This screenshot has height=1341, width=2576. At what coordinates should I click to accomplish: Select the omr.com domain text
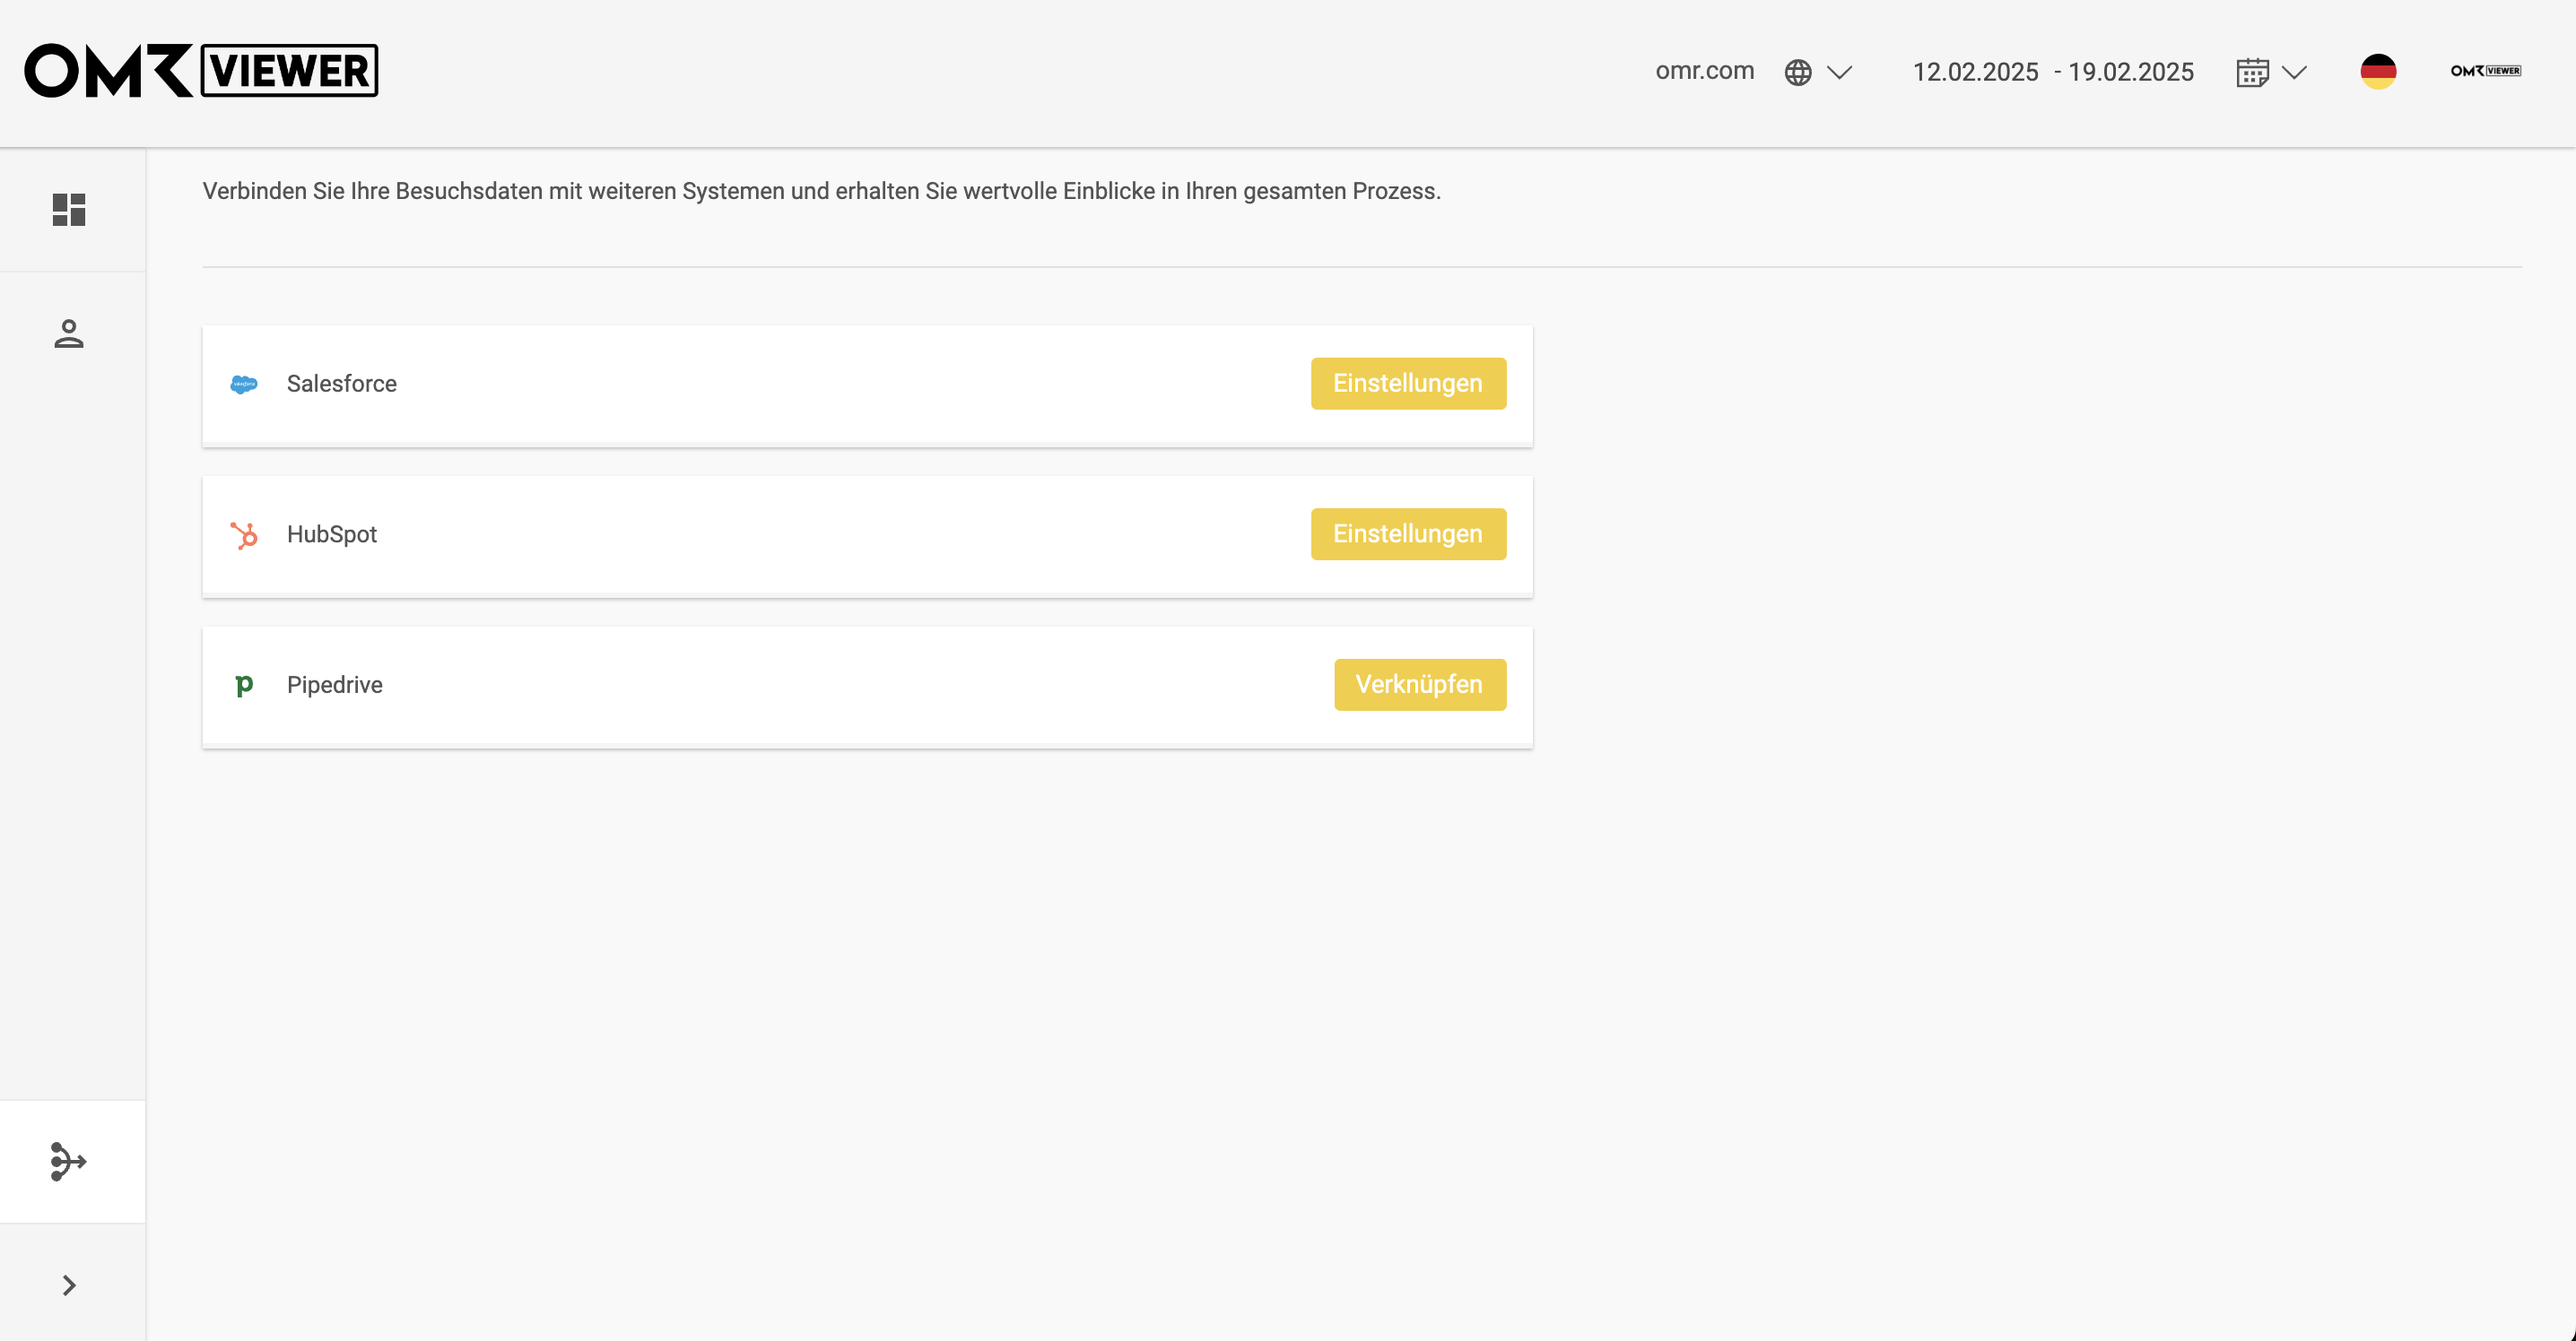tap(1704, 71)
